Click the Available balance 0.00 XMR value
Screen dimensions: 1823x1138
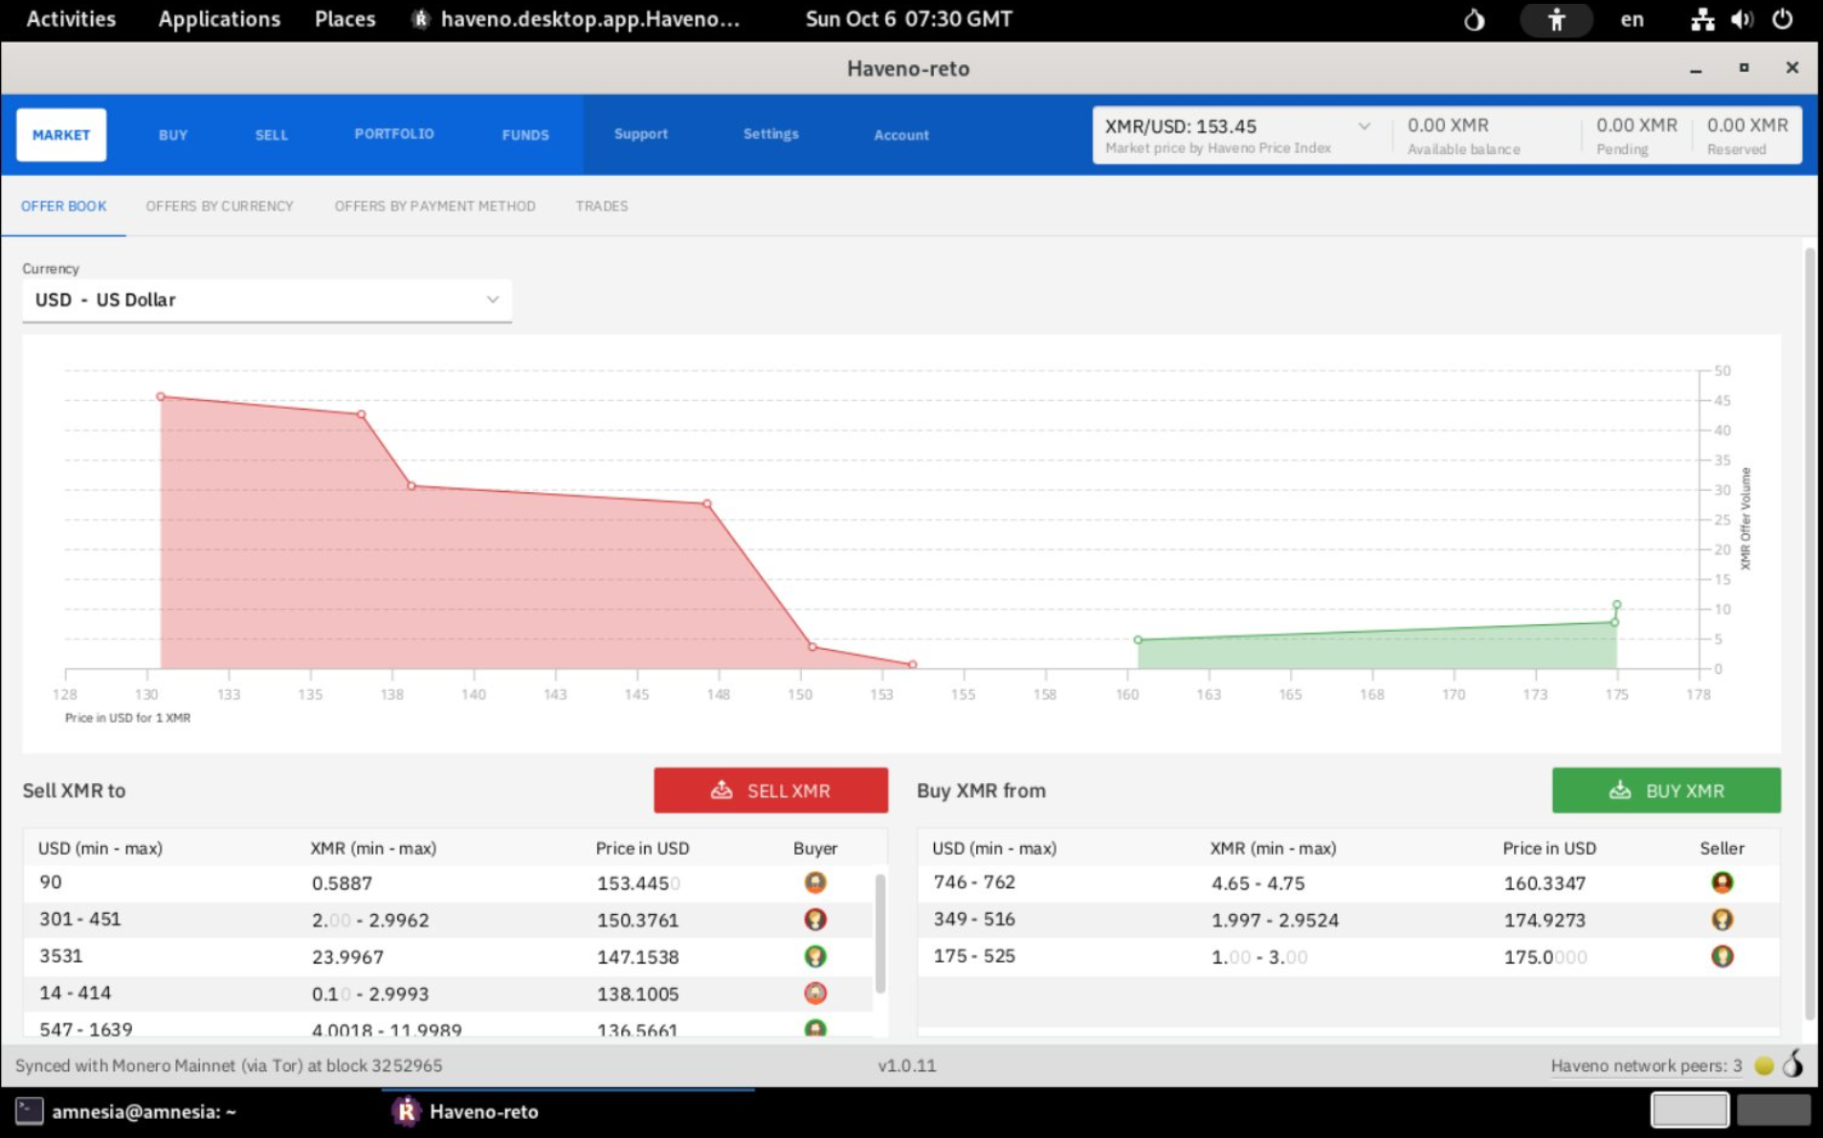tap(1447, 125)
